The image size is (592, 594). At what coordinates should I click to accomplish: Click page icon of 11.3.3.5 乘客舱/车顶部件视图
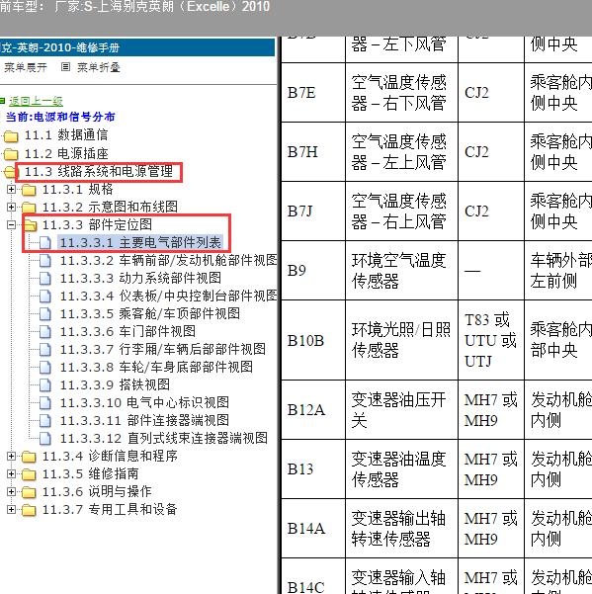[45, 314]
